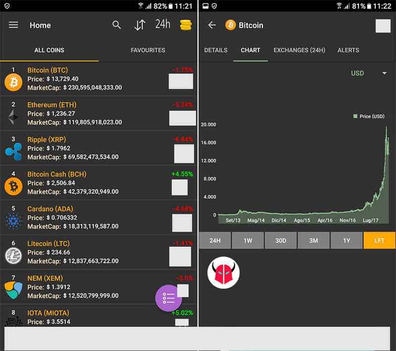Tap shield icon in left status bar
This screenshot has width=396, height=351.
pos(7,6)
